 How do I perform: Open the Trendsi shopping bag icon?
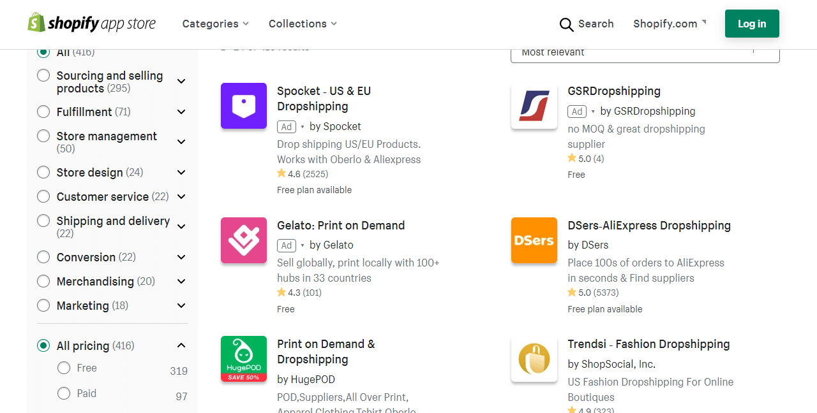coord(534,359)
